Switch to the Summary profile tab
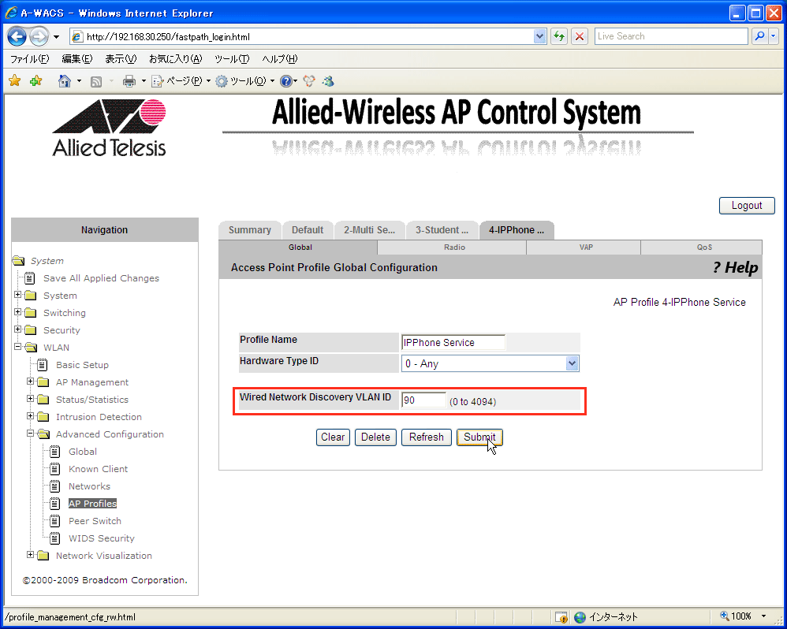 click(249, 229)
